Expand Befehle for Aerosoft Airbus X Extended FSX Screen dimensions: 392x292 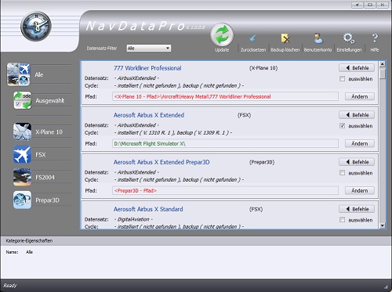(x=357, y=115)
